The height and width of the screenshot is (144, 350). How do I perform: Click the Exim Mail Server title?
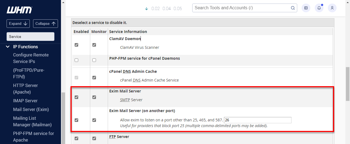coord(125,91)
